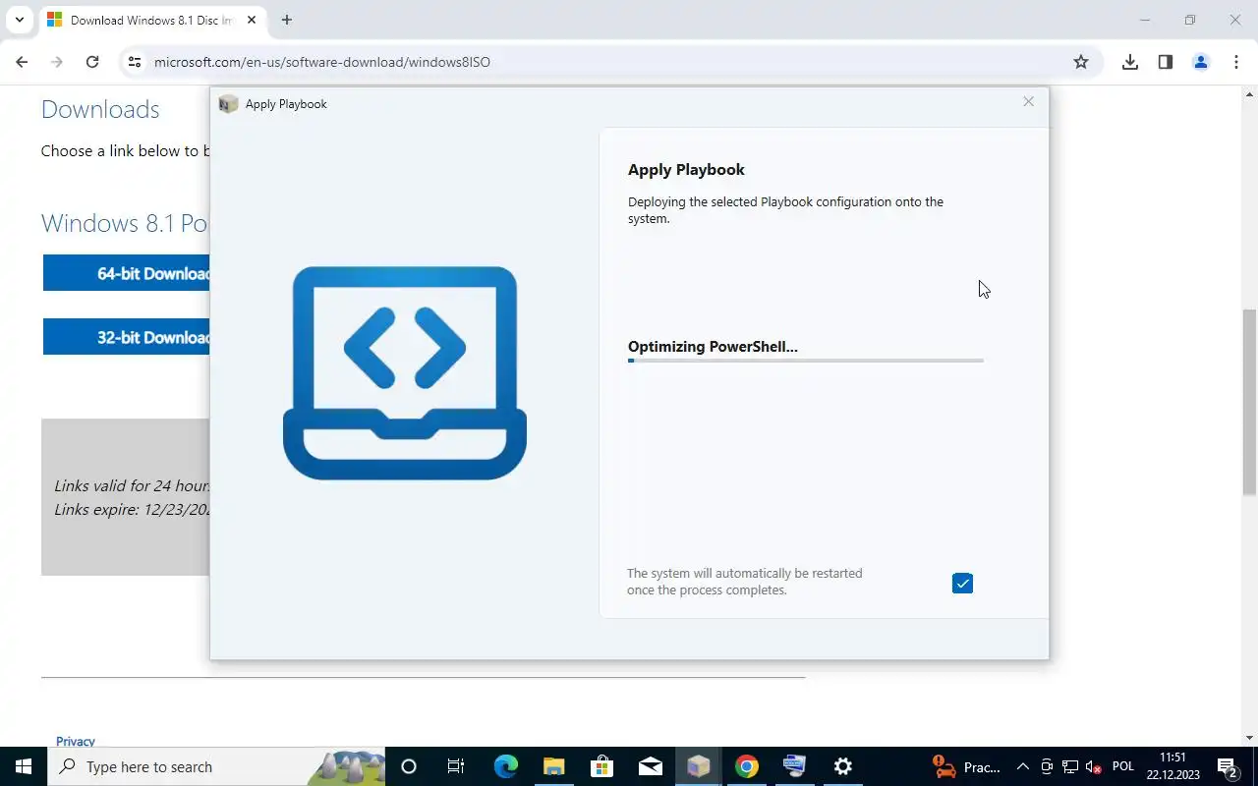This screenshot has height=786, width=1258.
Task: Click the address bar URL
Action: [x=322, y=62]
